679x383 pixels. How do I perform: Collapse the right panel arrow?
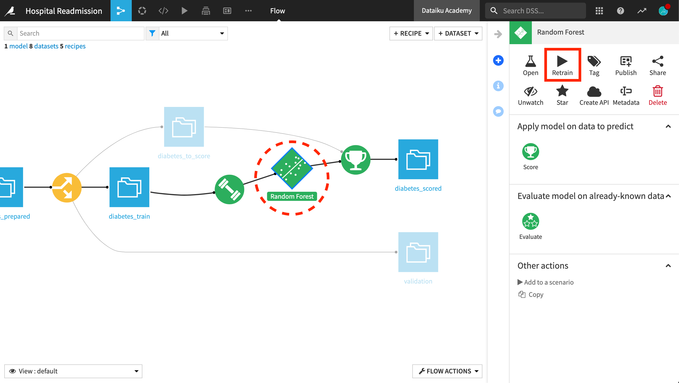(498, 34)
